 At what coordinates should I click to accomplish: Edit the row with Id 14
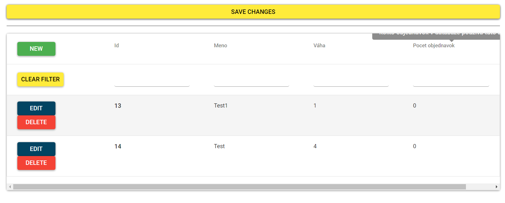[x=36, y=149]
